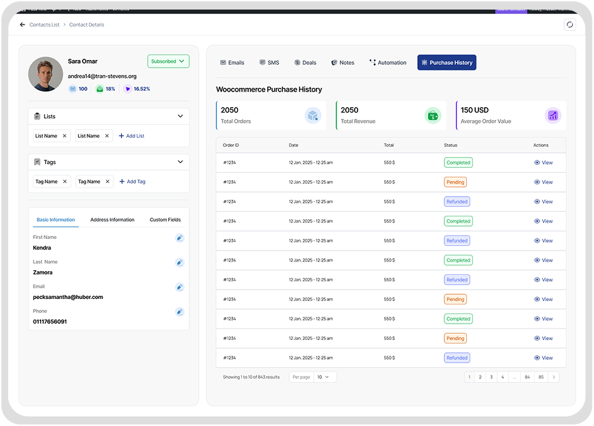
Task: Click the back arrow beside Contacts List
Action: point(23,25)
